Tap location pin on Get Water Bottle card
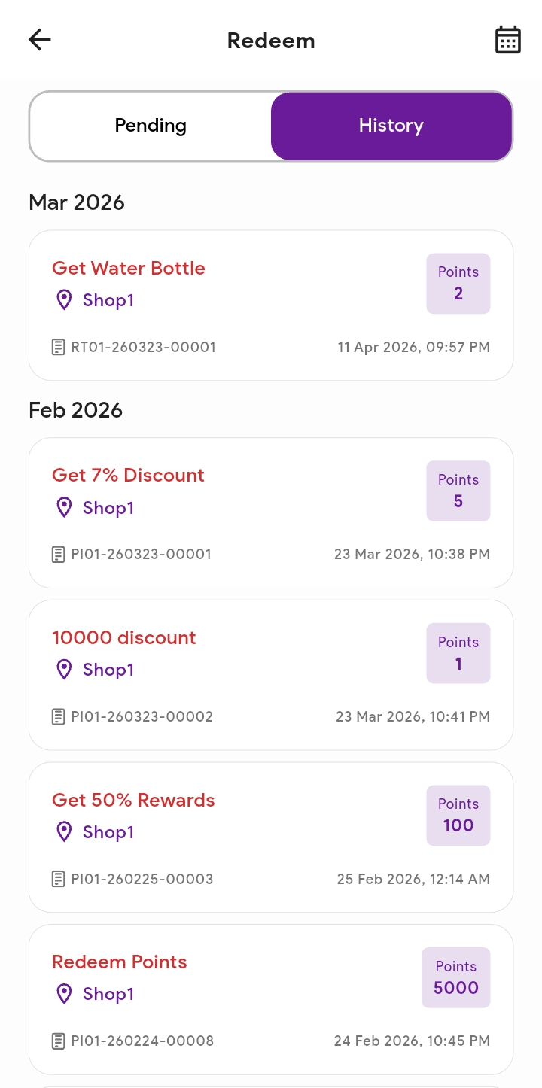This screenshot has width=542, height=1088. pos(65,300)
